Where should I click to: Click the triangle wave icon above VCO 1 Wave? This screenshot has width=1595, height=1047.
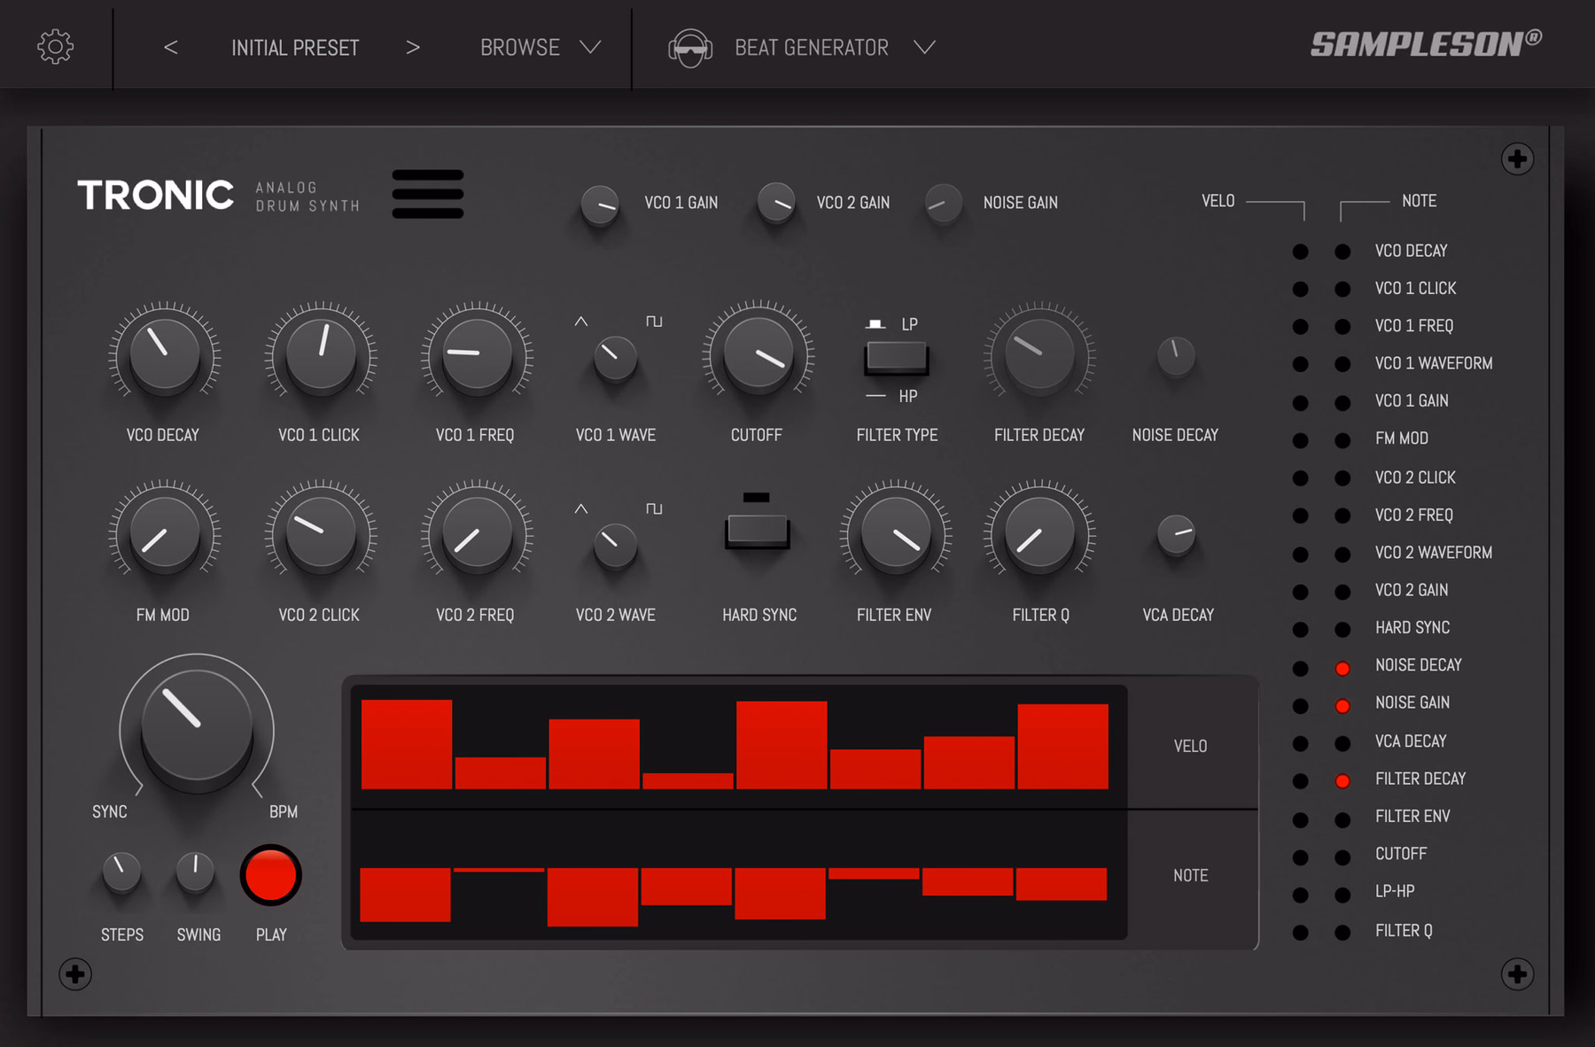click(580, 321)
